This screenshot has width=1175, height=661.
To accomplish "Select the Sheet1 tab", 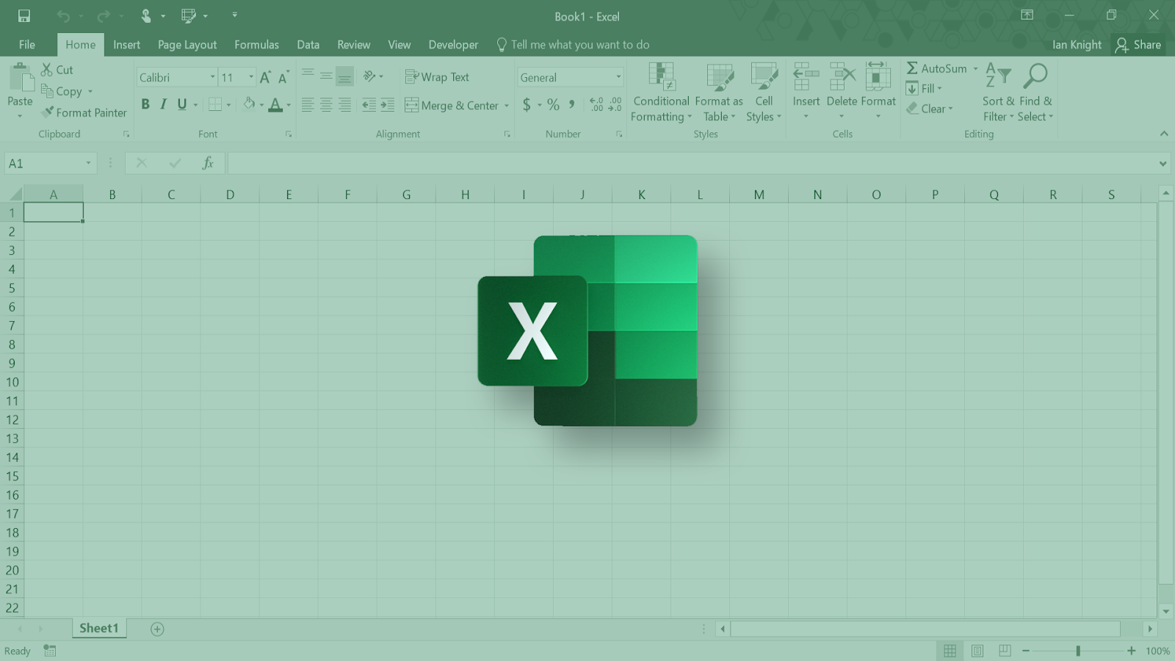I will click(99, 628).
